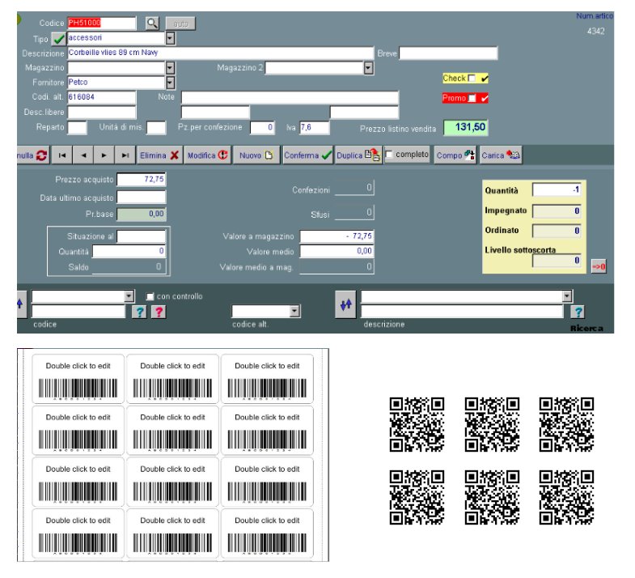The image size is (635, 578).
Task: Go to the first record
Action: point(62,155)
